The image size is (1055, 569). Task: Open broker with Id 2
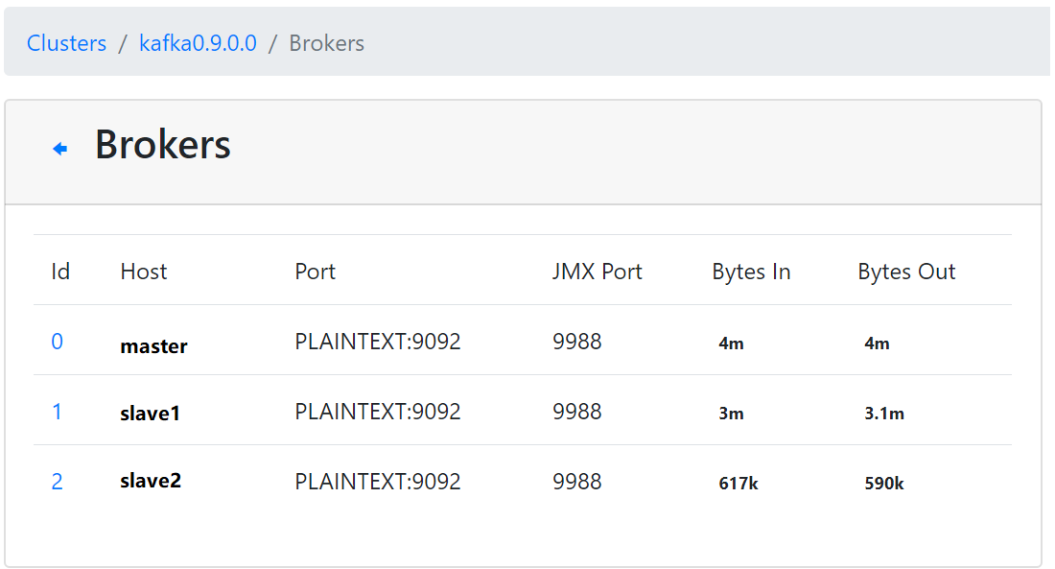pos(57,482)
